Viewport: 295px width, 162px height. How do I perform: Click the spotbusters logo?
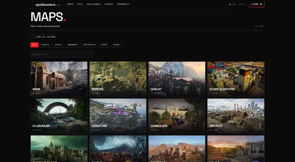(45, 4)
